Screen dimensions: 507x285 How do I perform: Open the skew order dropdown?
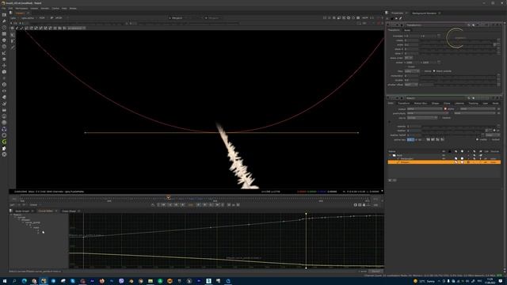pyautogui.click(x=409, y=58)
